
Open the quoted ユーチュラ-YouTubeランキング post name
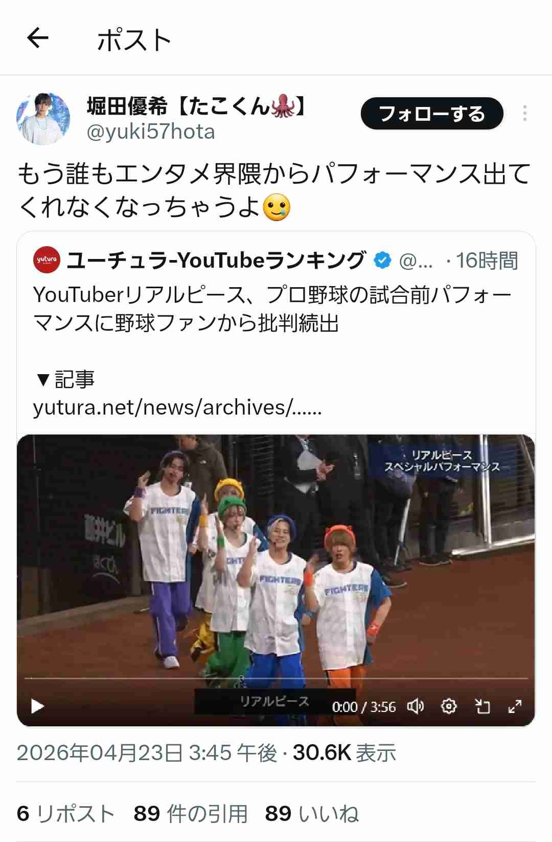tap(216, 261)
